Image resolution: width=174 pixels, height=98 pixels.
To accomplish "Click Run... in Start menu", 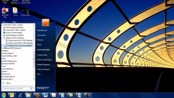I will [39, 74].
